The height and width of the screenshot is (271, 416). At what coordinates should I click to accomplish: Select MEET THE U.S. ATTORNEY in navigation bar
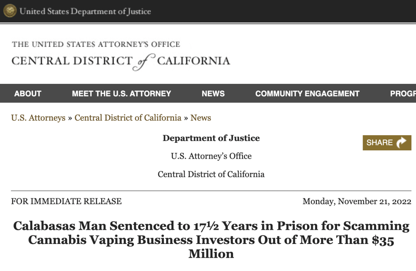point(121,94)
